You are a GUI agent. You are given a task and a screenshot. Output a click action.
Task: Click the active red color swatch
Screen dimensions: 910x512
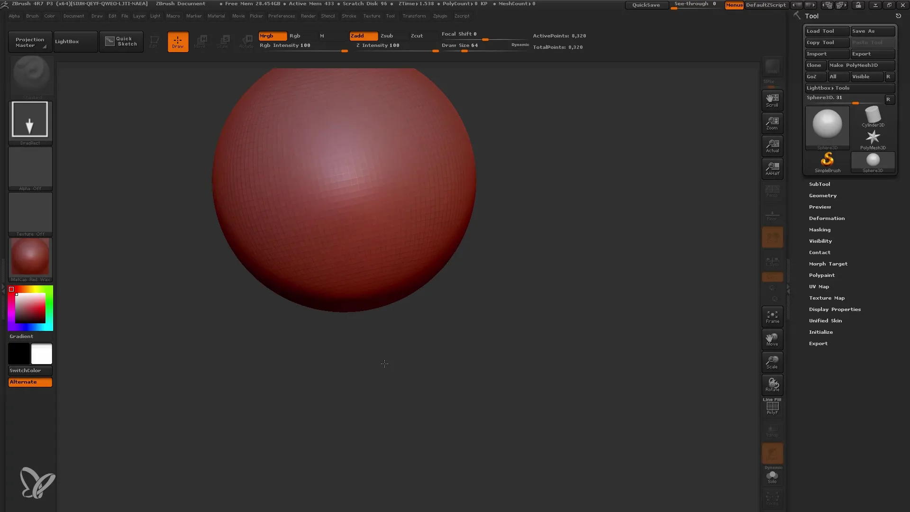coord(11,289)
